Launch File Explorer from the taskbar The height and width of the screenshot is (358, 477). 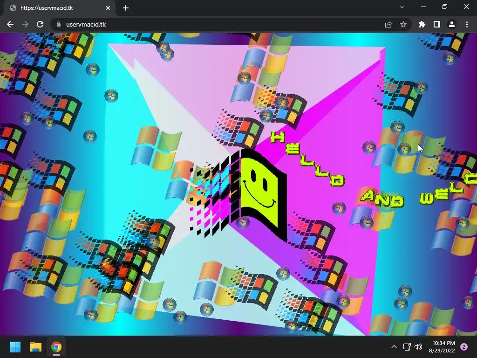tap(35, 347)
